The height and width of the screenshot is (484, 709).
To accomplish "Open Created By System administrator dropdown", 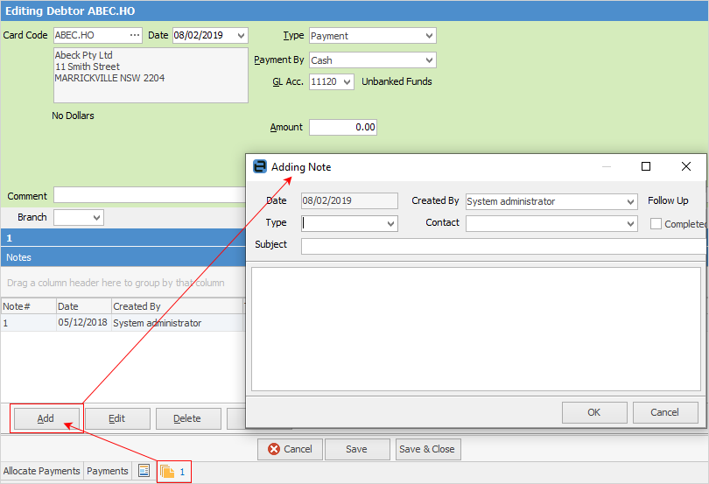I will coord(631,202).
